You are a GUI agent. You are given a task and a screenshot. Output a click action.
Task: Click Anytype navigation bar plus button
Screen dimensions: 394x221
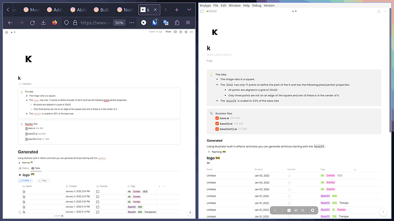pyautogui.click(x=289, y=210)
